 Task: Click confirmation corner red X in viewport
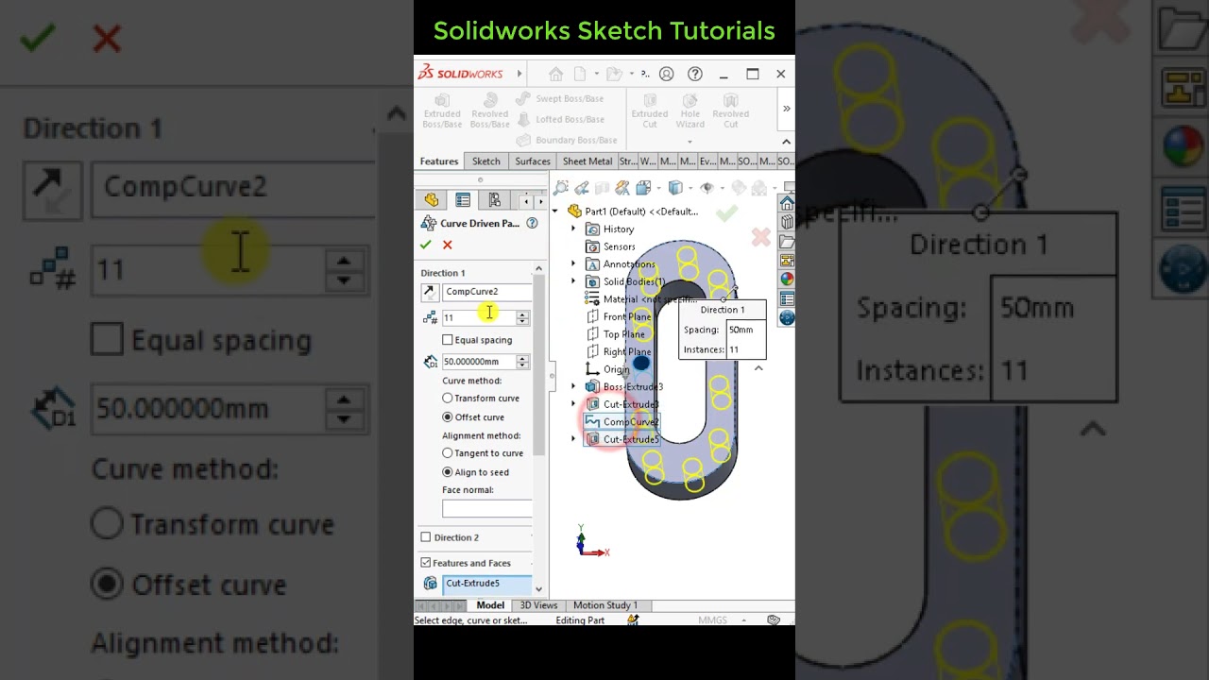(x=761, y=237)
